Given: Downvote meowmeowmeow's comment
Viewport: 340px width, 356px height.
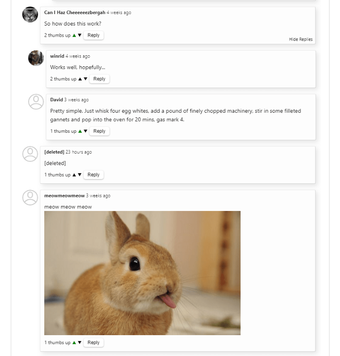Looking at the screenshot, I should click(x=79, y=342).
